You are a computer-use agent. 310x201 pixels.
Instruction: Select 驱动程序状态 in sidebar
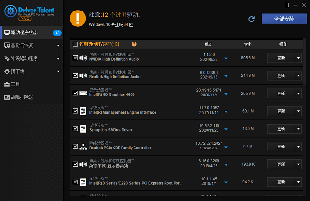click(x=31, y=32)
